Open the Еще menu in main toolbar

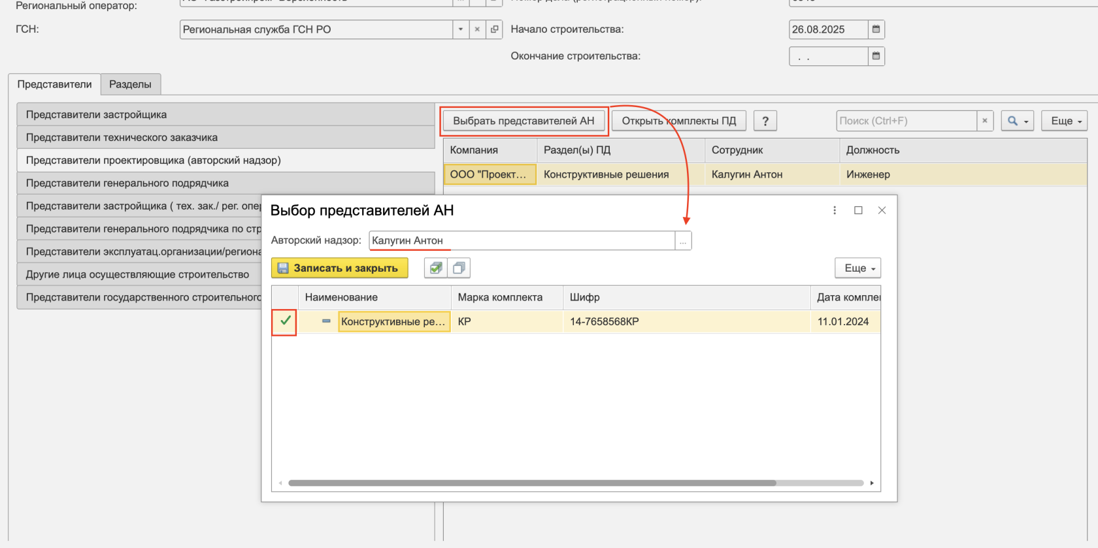[1065, 121]
